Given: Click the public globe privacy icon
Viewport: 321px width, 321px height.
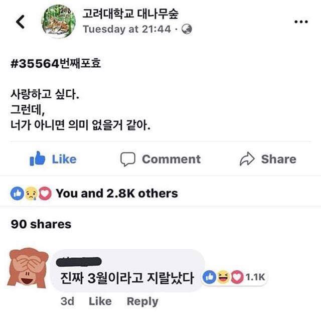Looking at the screenshot, I should click(188, 29).
